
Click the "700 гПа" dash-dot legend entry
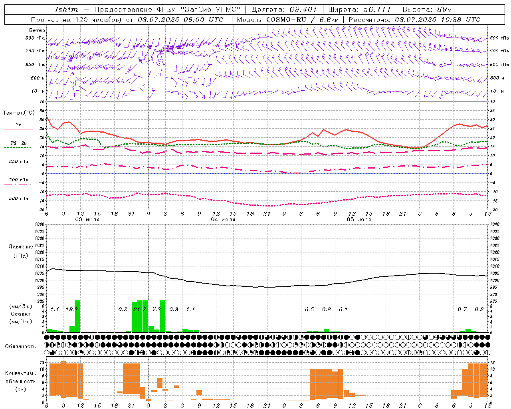click(19, 181)
